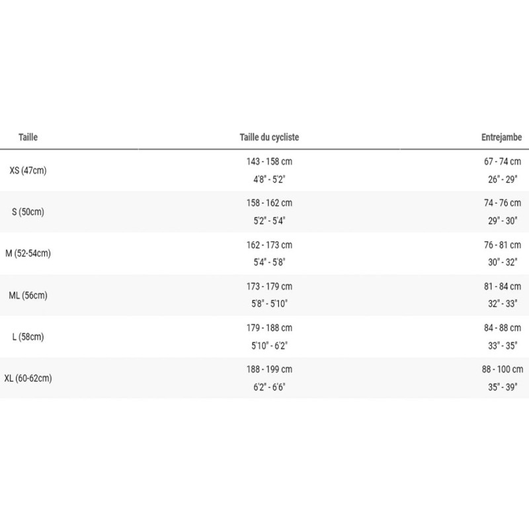Click the 188 - 199 cm height value

coord(269,370)
